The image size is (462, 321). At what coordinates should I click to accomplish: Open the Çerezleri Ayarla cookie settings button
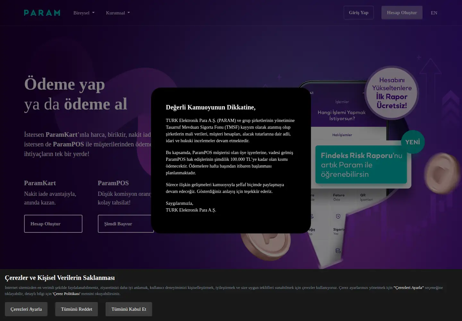[26, 309]
